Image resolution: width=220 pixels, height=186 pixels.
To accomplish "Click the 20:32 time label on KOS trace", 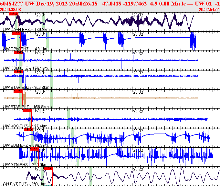I will 138,112.
